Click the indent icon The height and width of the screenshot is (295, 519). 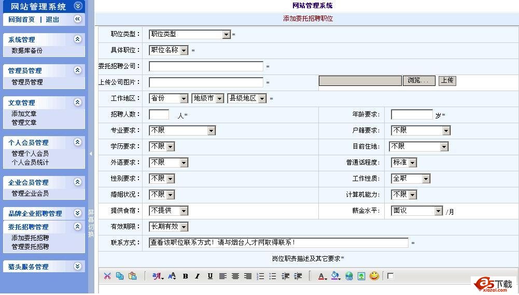298,276
